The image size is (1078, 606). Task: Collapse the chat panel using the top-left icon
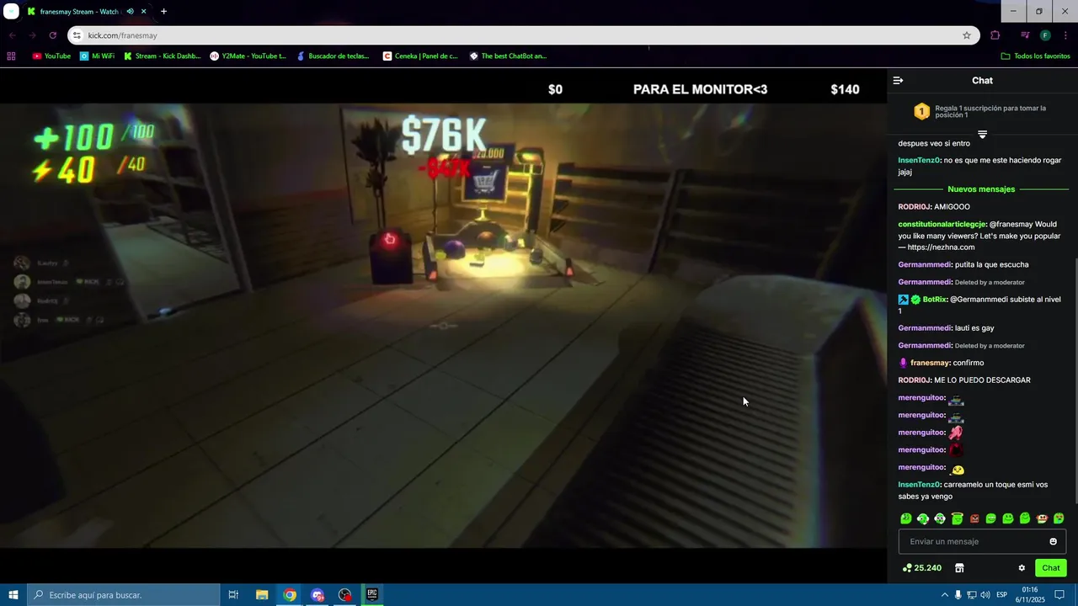(x=898, y=81)
